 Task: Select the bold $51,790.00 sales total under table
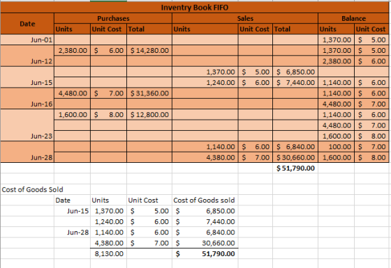[295, 168]
